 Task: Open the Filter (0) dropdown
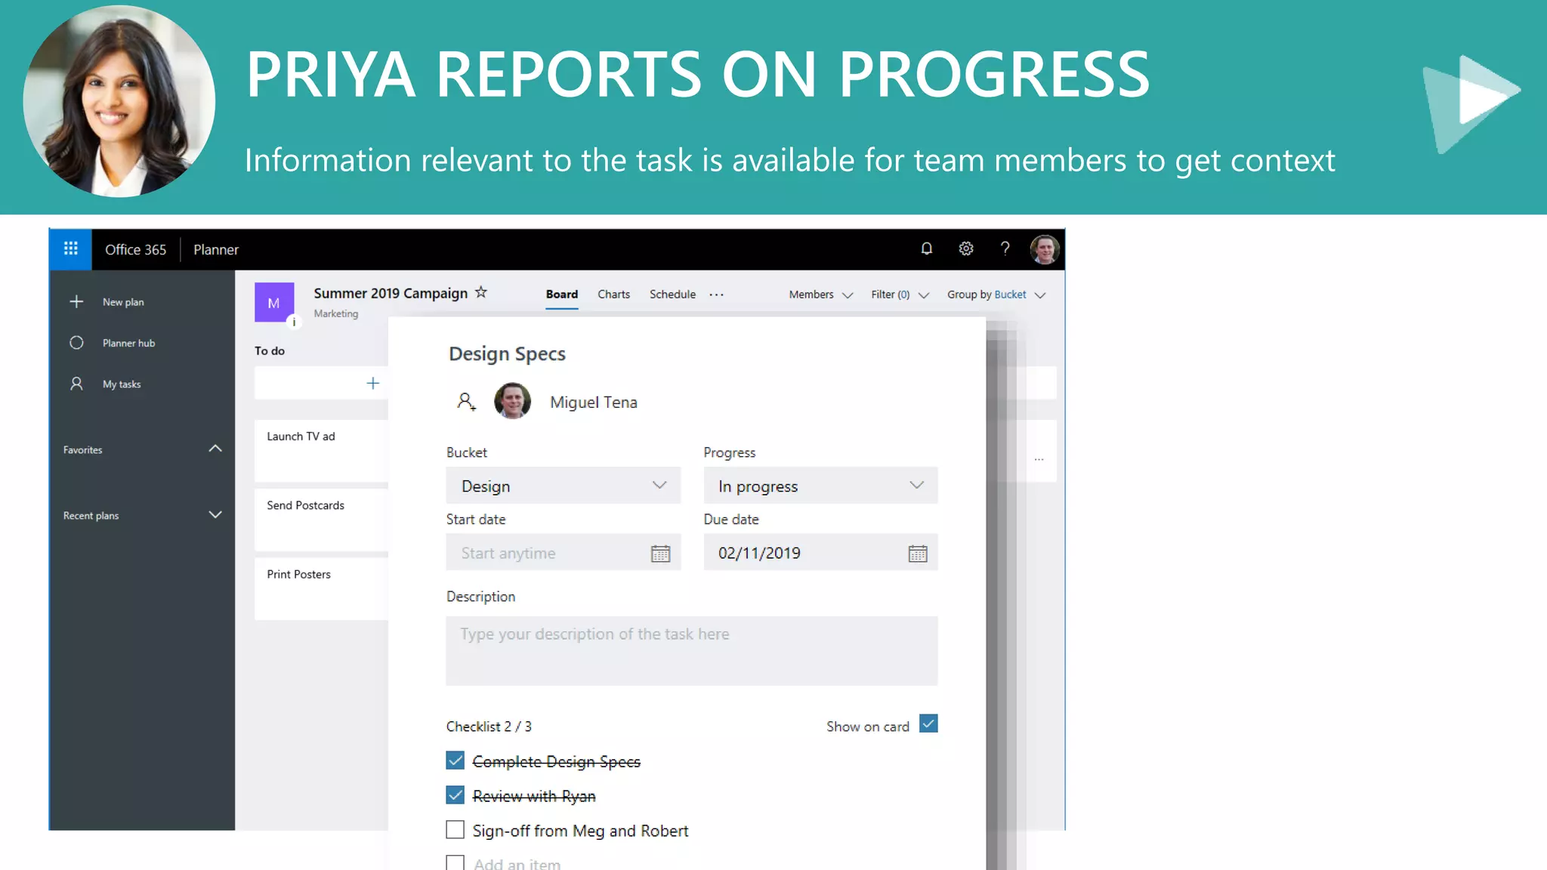[900, 295]
